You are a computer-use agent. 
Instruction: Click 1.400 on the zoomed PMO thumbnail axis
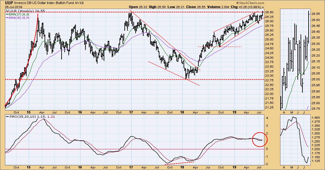click(315, 118)
